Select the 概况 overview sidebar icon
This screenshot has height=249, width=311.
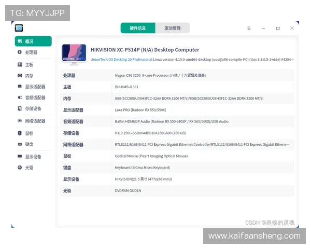click(20, 41)
